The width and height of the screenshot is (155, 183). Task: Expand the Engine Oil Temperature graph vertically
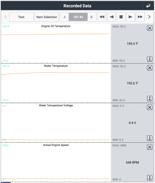click(150, 59)
